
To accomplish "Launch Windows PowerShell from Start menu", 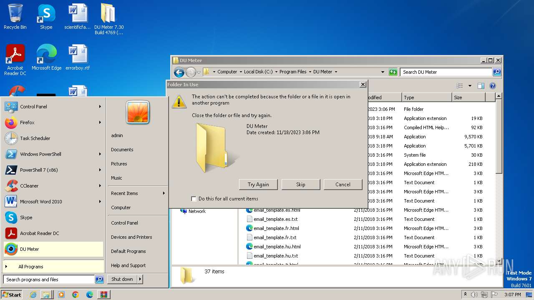I will (53, 154).
